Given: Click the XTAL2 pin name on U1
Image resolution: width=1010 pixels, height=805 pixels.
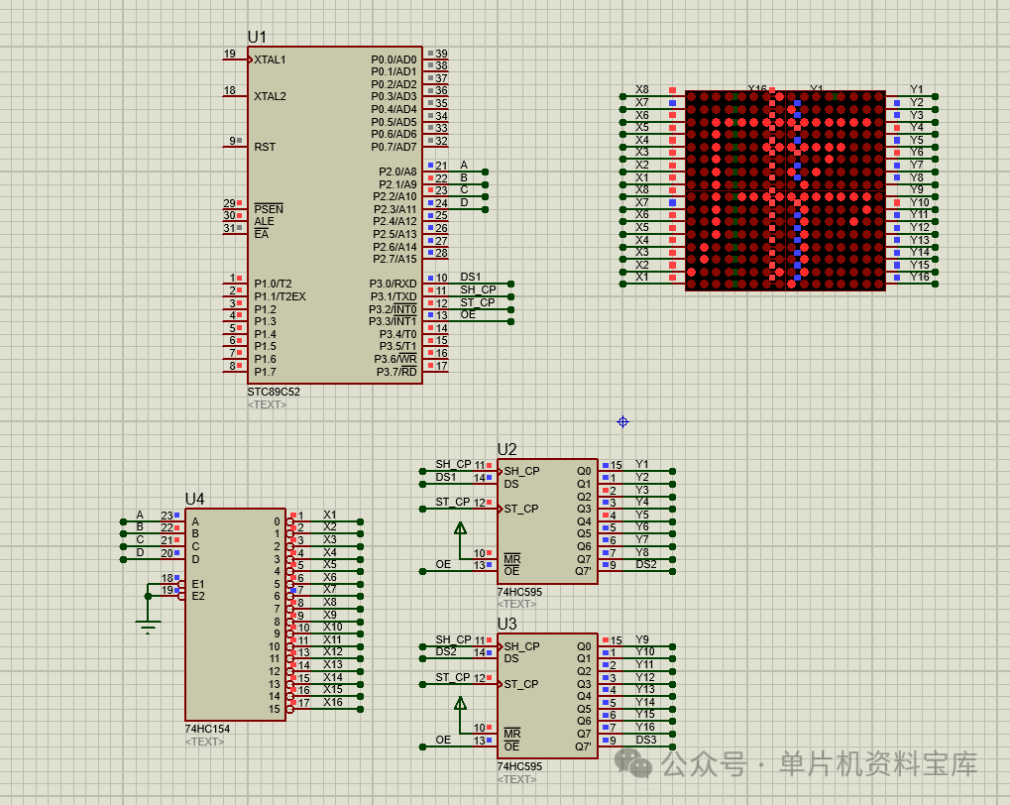Looking at the screenshot, I should [x=270, y=96].
